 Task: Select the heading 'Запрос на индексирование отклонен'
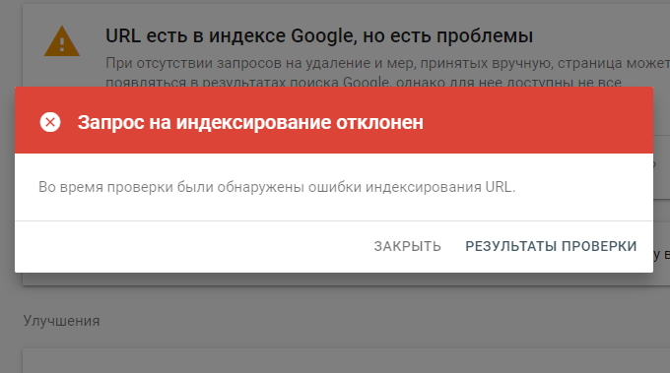[250, 123]
